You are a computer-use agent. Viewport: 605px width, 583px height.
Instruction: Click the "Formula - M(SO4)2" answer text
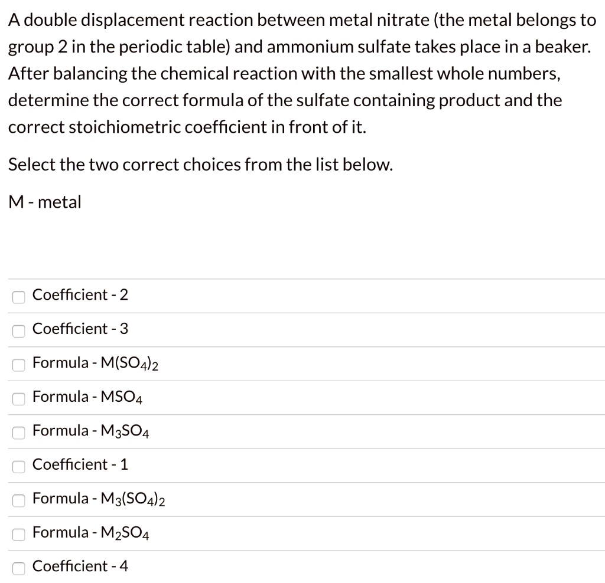tap(95, 363)
